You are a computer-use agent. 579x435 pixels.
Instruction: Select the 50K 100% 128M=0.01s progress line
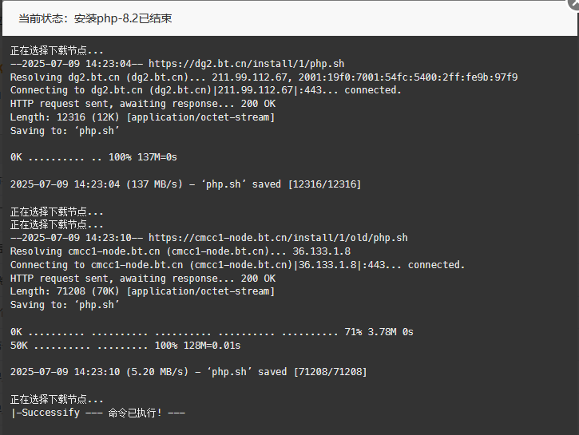tap(125, 346)
